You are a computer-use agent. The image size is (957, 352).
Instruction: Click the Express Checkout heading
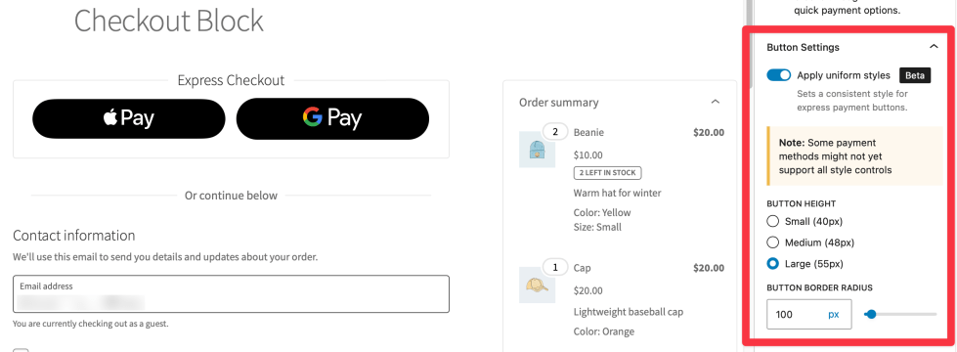(231, 80)
